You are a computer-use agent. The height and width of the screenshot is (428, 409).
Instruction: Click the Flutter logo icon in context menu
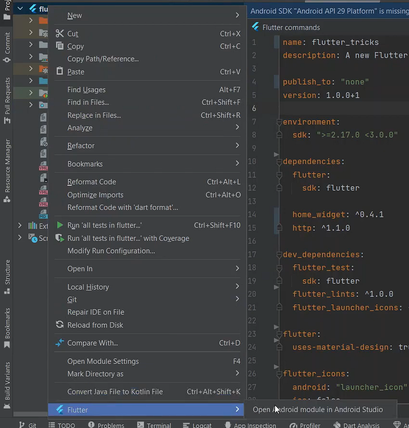coord(60,410)
